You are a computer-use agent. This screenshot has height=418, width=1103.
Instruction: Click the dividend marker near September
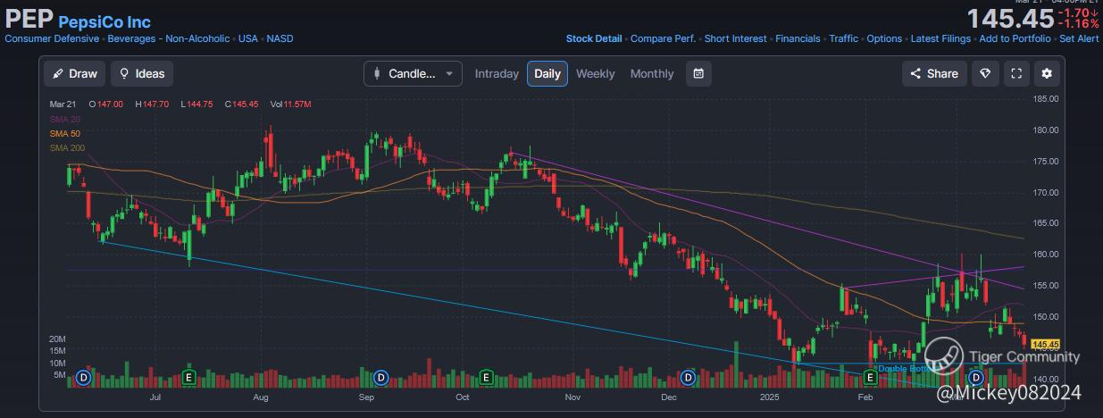coord(380,377)
